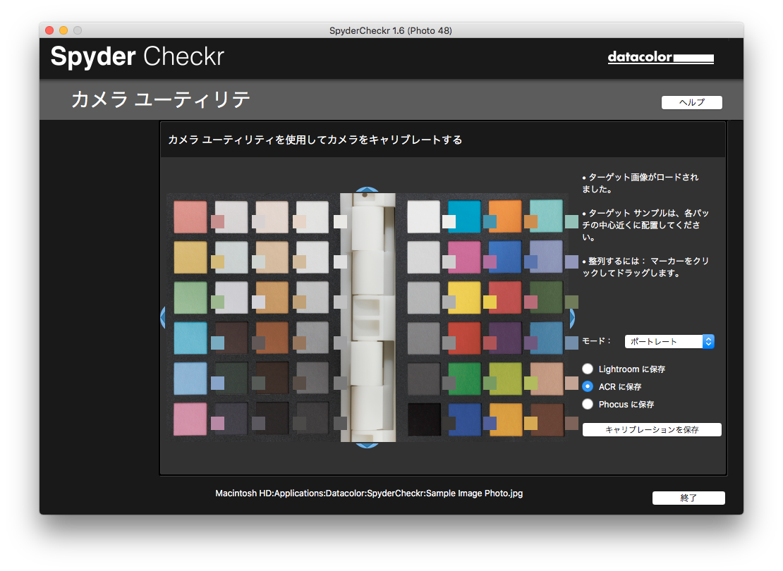Select the Lightroom に保存 radio button

click(588, 369)
